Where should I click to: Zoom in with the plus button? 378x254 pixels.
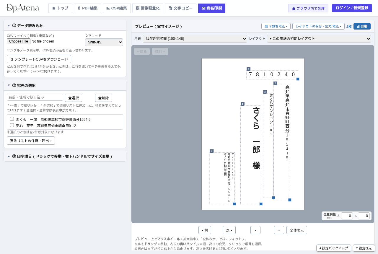click(279, 230)
